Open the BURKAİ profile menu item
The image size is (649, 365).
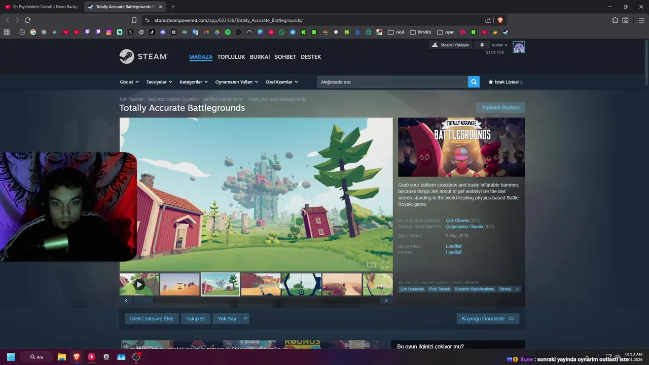tap(260, 57)
